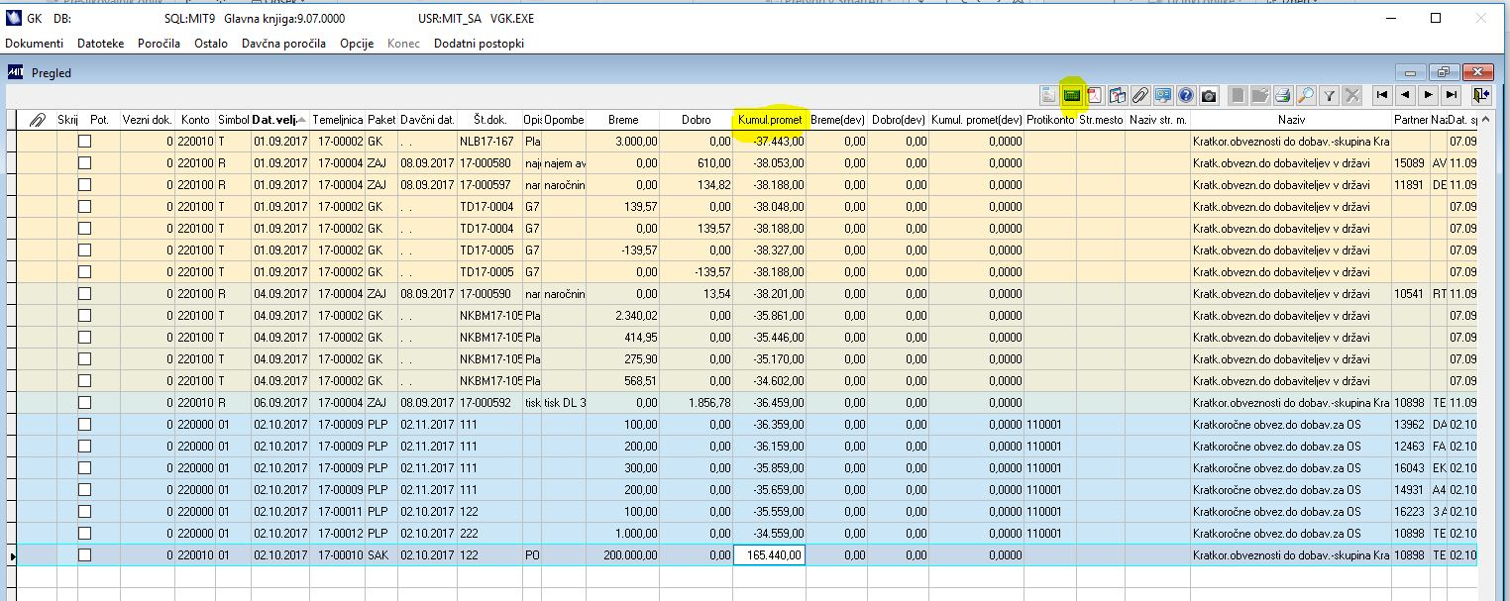1510x601 pixels.
Task: Open the Davčna poročila menu
Action: pyautogui.click(x=285, y=44)
